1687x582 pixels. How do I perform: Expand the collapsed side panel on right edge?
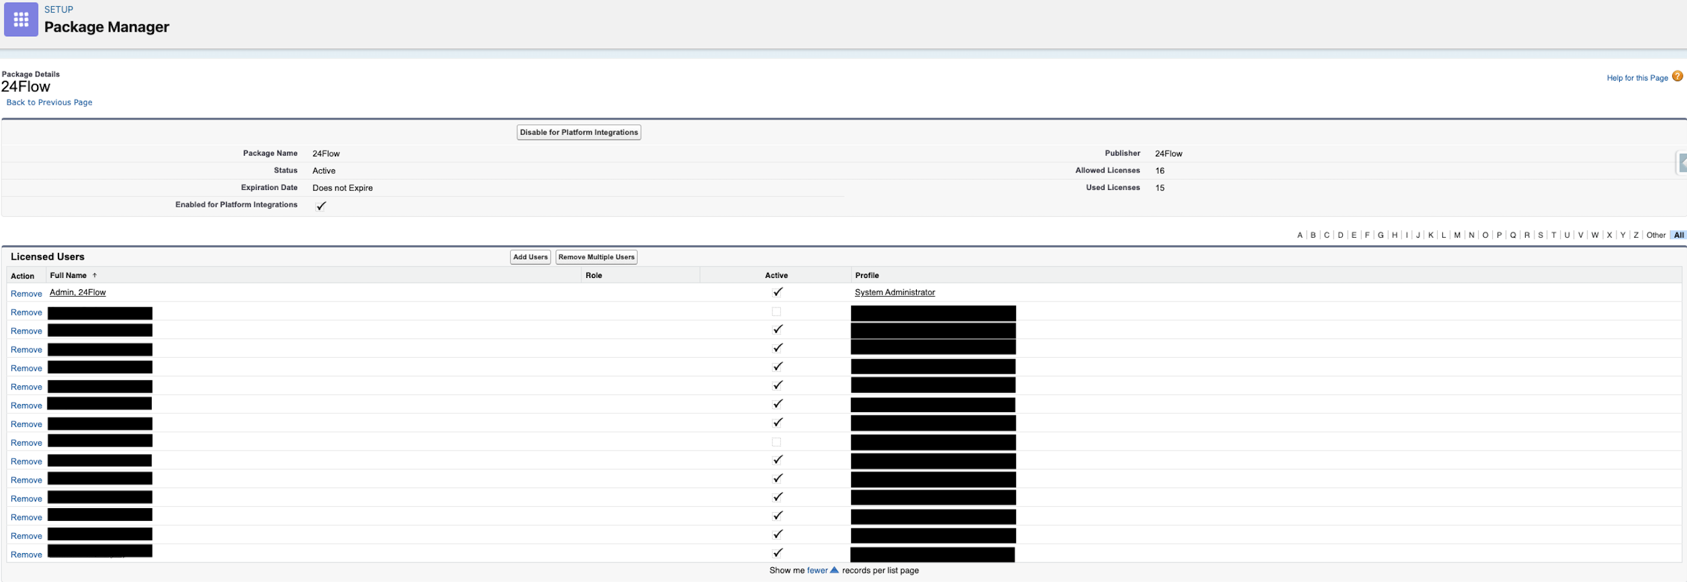point(1682,162)
